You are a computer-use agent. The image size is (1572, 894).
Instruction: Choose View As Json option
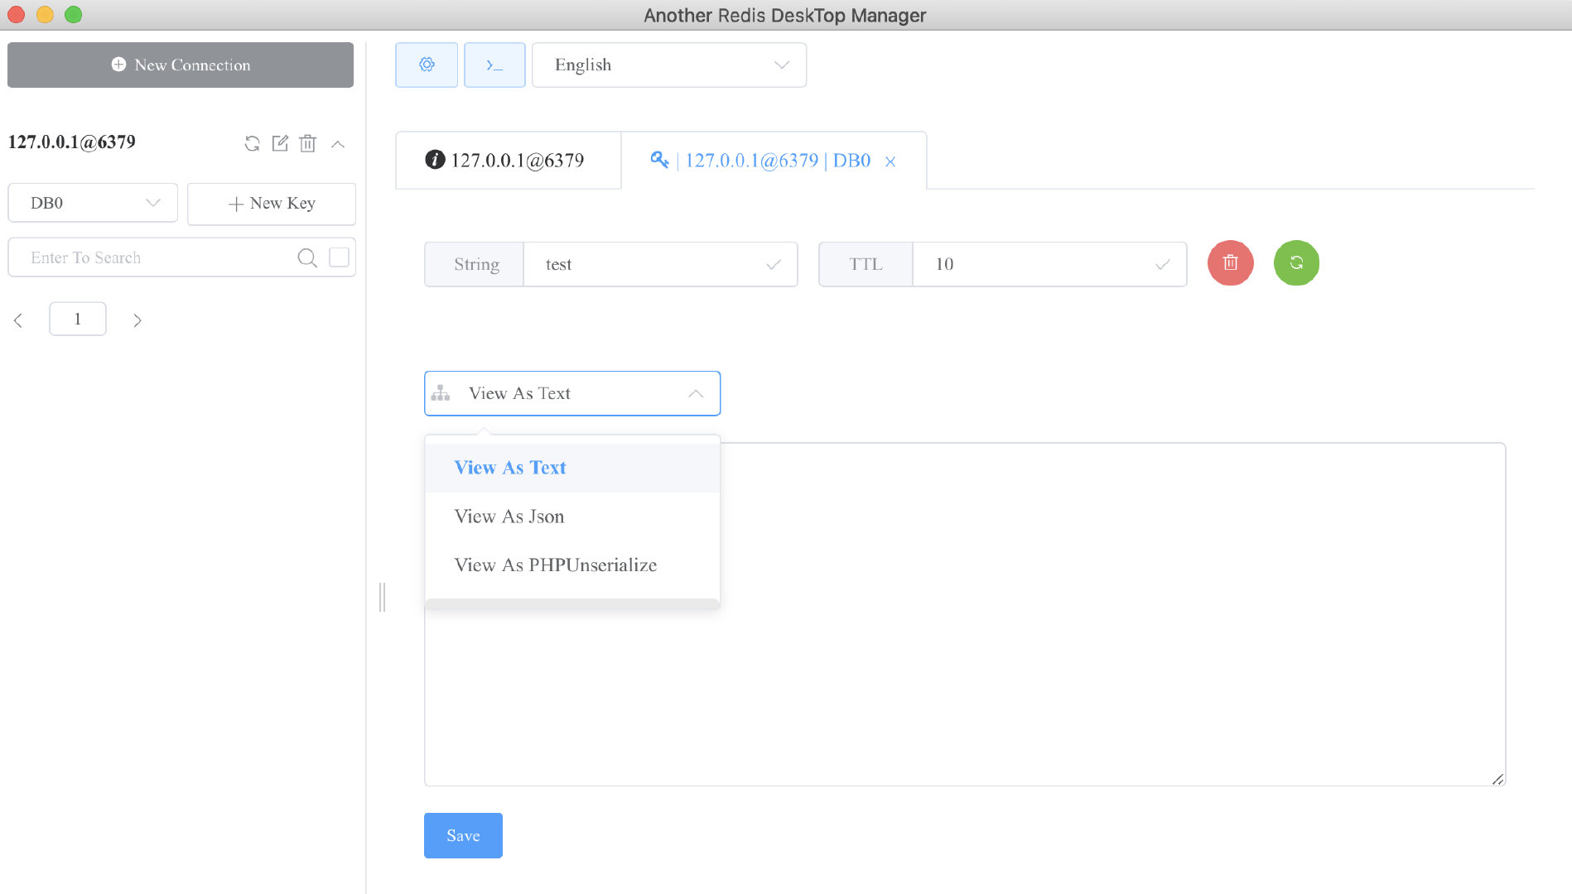pos(572,517)
